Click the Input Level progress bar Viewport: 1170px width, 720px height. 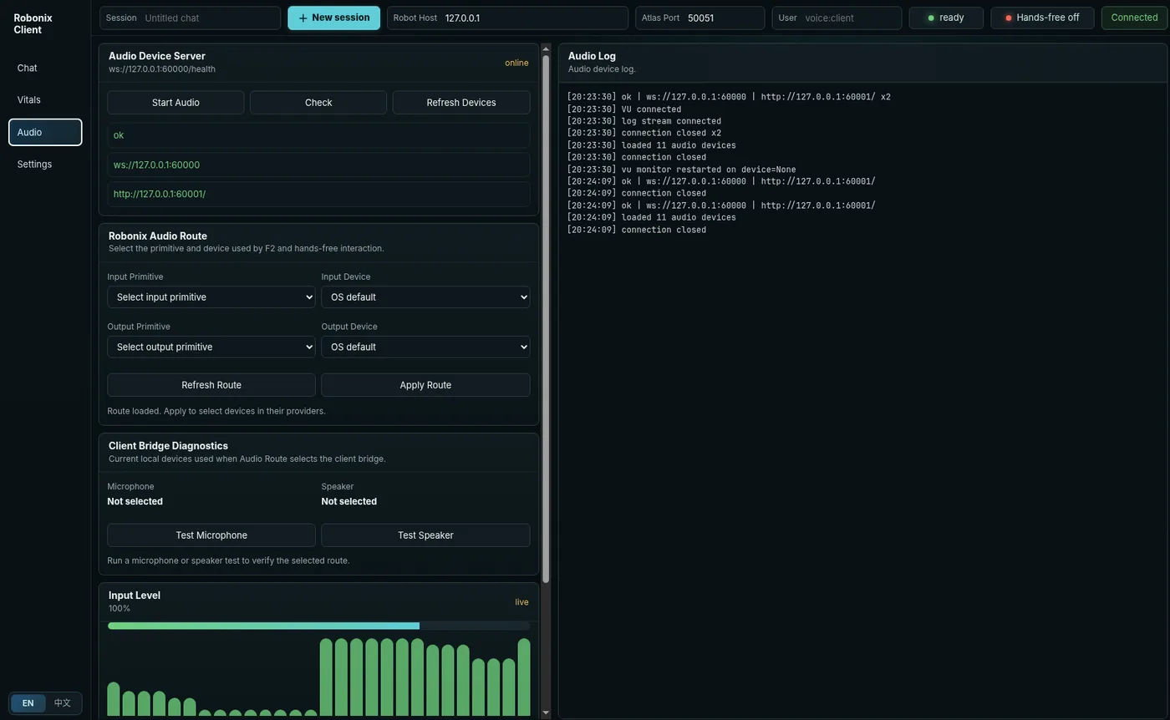tap(318, 626)
